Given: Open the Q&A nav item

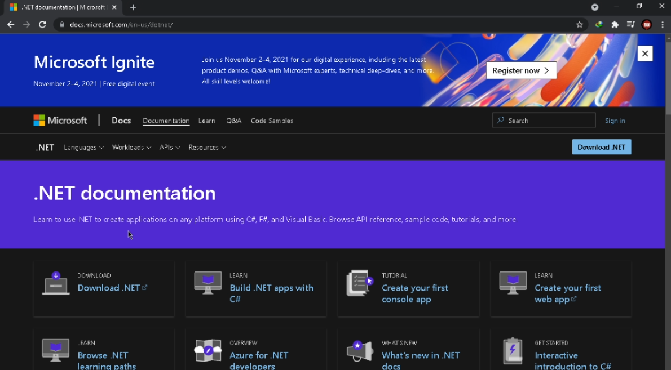Looking at the screenshot, I should click(x=233, y=121).
